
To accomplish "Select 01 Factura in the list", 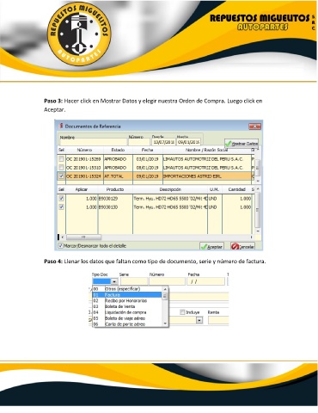I will tap(127, 295).
